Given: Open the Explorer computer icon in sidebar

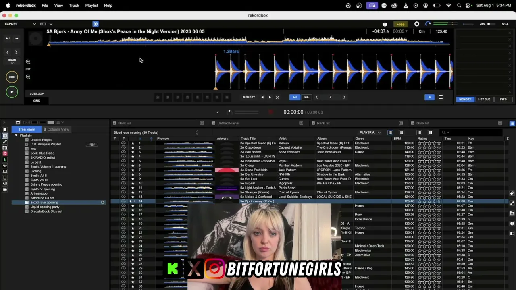Looking at the screenshot, I should point(5,172).
